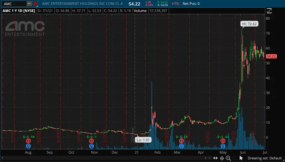
Task: Click the $-5.44 earnings estimate label
Action: [29, 137]
